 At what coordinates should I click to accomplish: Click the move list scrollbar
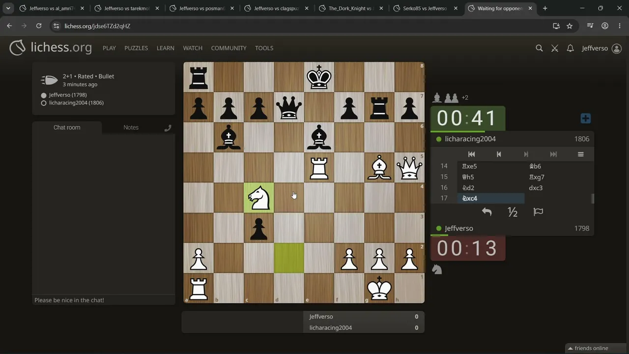coord(593,198)
